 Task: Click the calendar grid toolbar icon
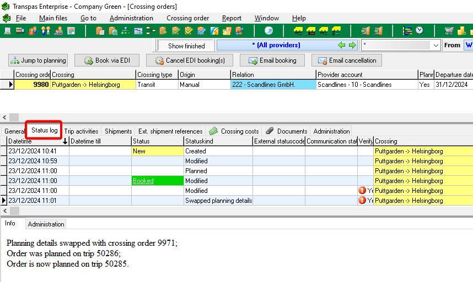tap(71, 31)
